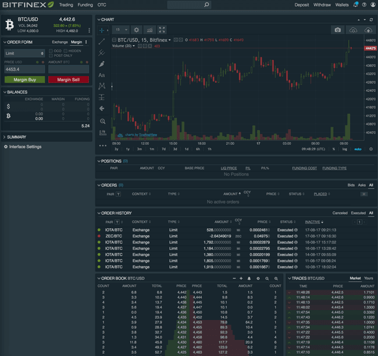
Task: Toggle the auto scale on chart
Action: click(x=358, y=149)
